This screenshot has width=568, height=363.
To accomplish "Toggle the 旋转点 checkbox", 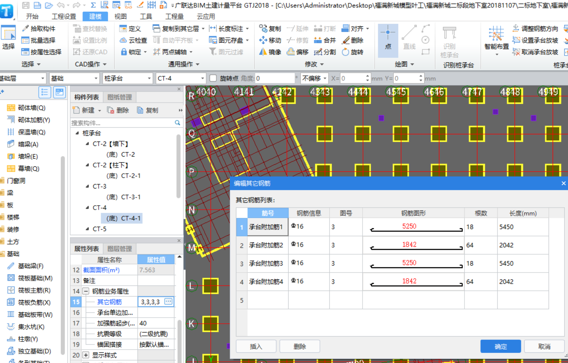I will (213, 78).
